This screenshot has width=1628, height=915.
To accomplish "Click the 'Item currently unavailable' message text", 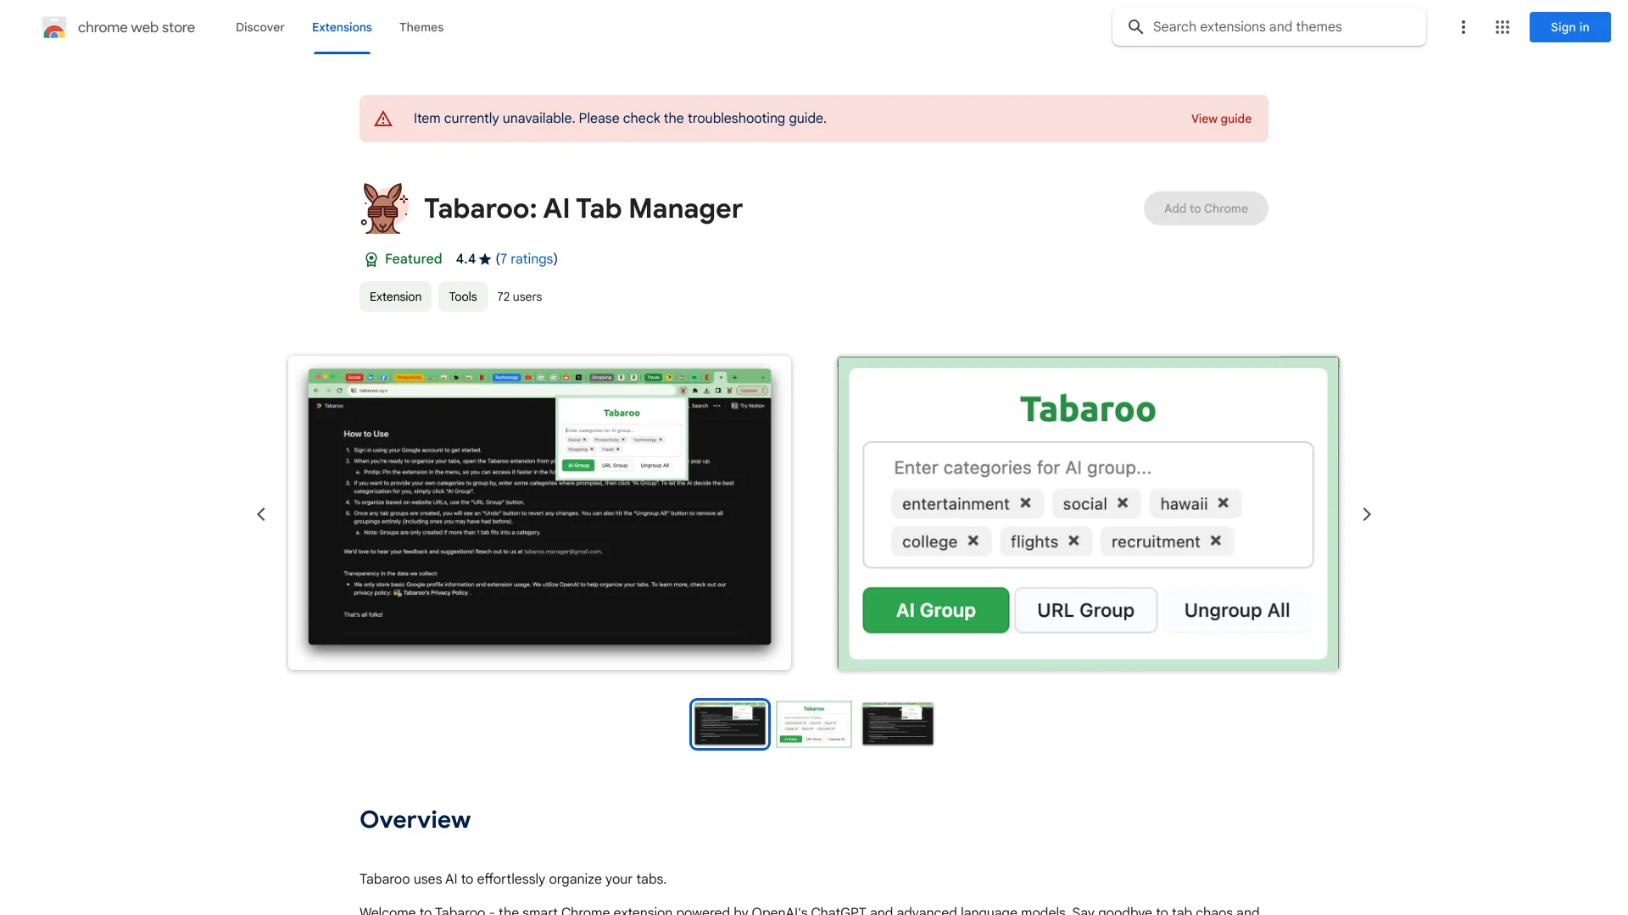I will coord(620,119).
